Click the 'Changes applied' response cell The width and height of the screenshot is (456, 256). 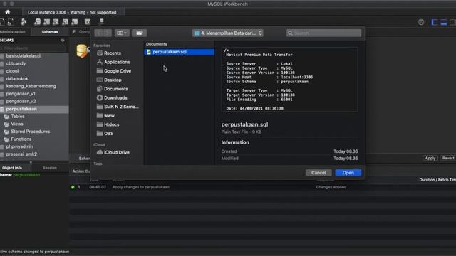coord(331,187)
